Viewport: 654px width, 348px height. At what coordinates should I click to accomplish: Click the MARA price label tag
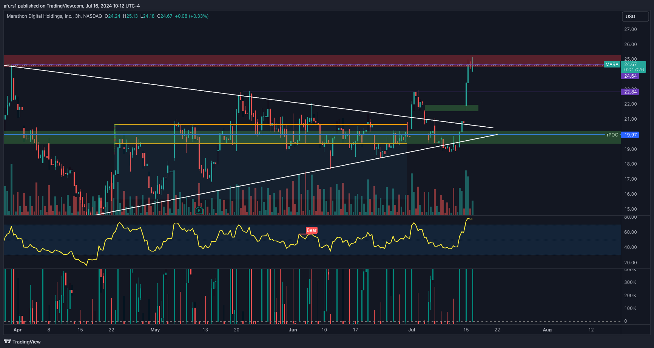point(612,64)
